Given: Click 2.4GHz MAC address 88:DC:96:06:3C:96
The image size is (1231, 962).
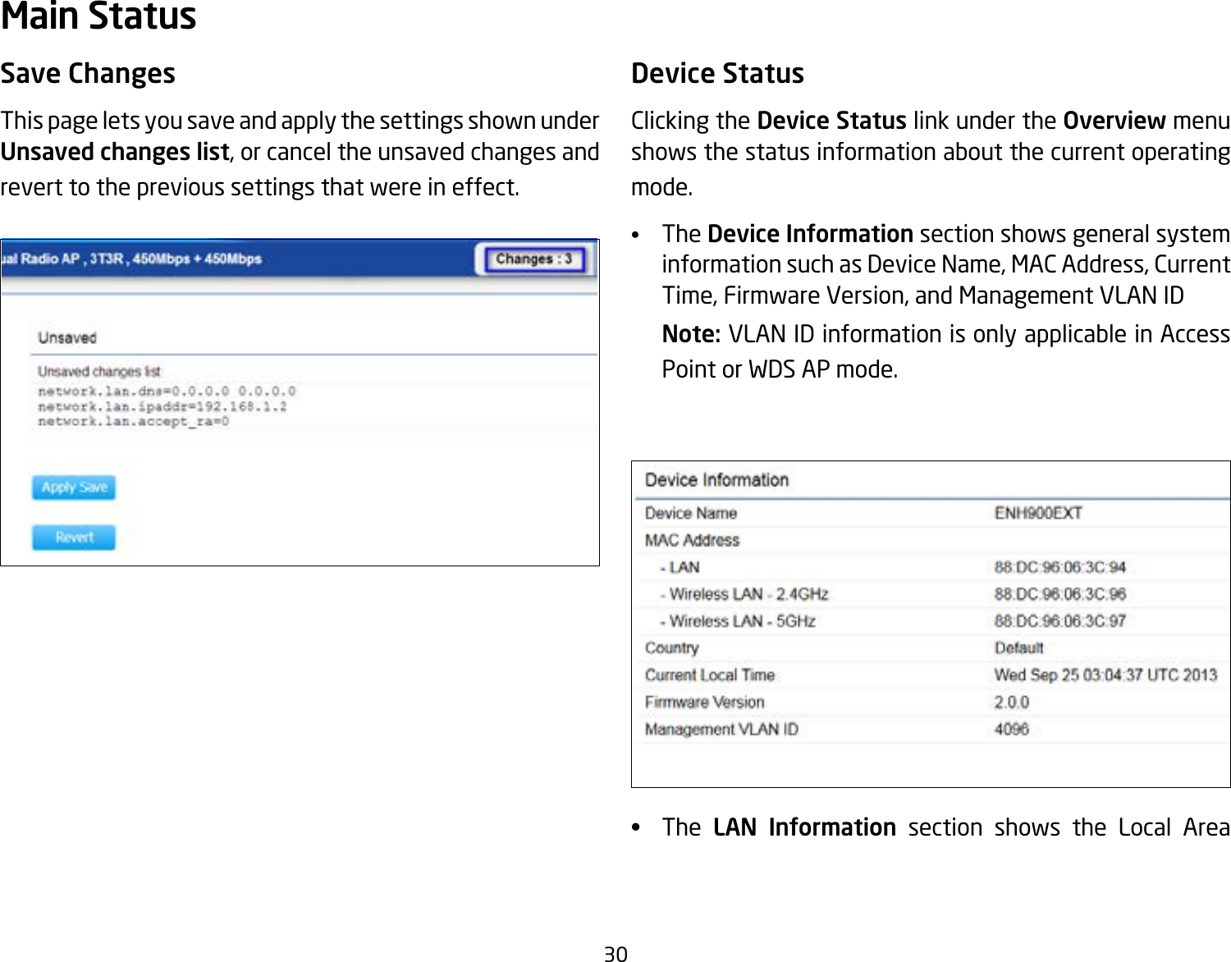Looking at the screenshot, I should point(1059,594).
